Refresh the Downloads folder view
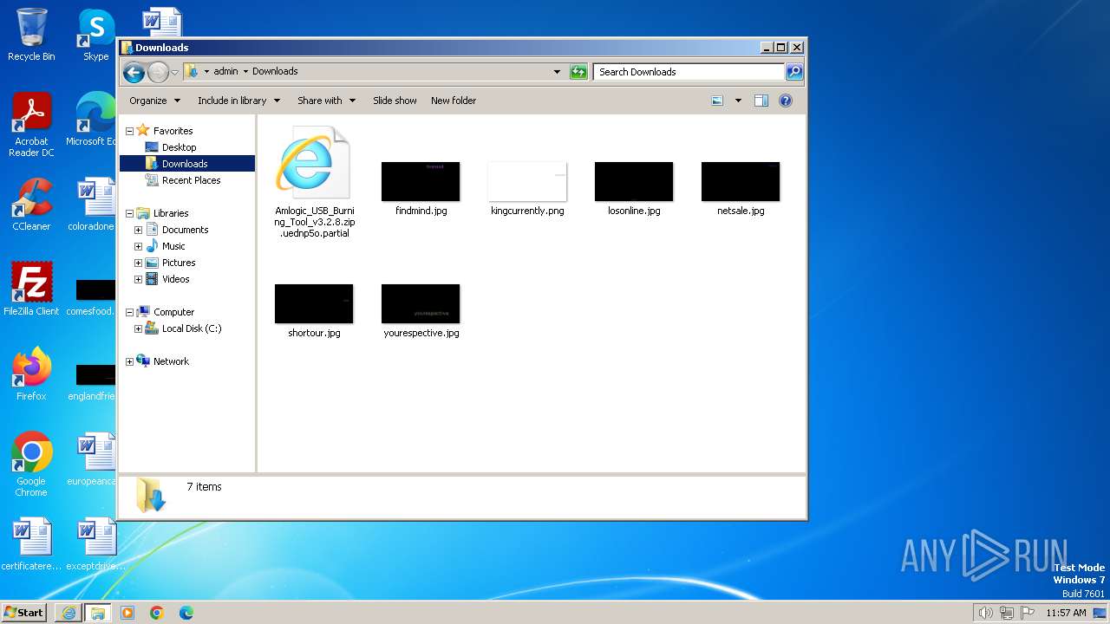 click(578, 72)
